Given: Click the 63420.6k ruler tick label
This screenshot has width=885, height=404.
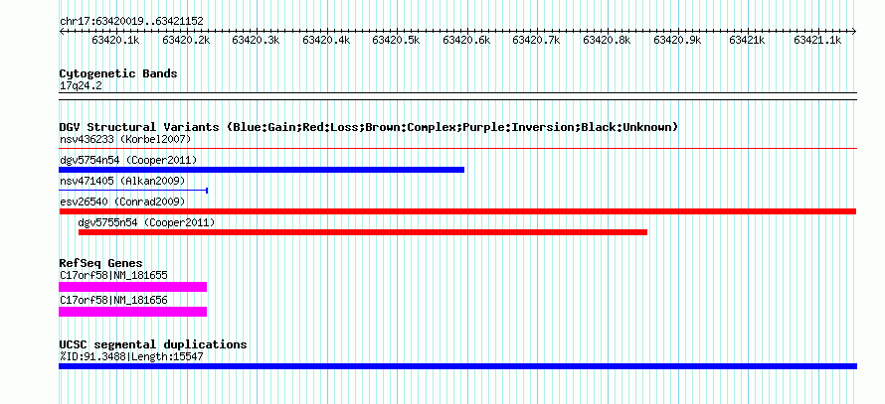Looking at the screenshot, I should 466,40.
